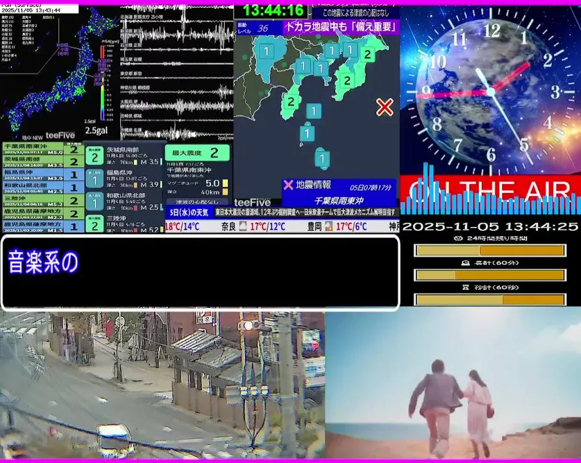Click the PGA color scale legend bar
Screen dimensions: 581x463
(x=102, y=82)
